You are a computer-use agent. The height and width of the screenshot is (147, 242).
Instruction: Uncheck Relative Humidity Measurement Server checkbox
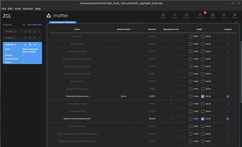pos(203,119)
